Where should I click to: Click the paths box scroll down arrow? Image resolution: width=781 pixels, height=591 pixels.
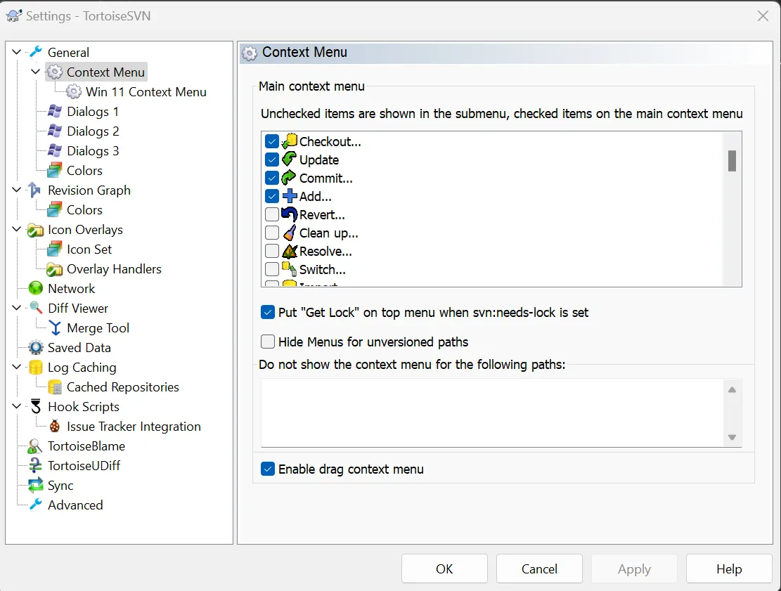(x=732, y=437)
